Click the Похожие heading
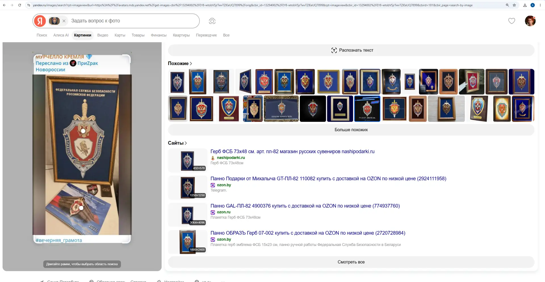The width and height of the screenshot is (545, 282). pos(178,64)
